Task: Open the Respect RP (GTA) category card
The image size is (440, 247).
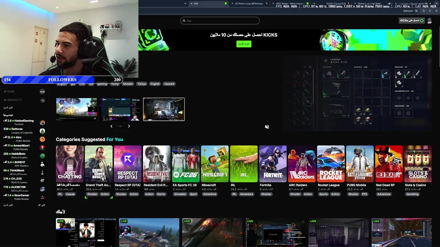Action: click(128, 164)
